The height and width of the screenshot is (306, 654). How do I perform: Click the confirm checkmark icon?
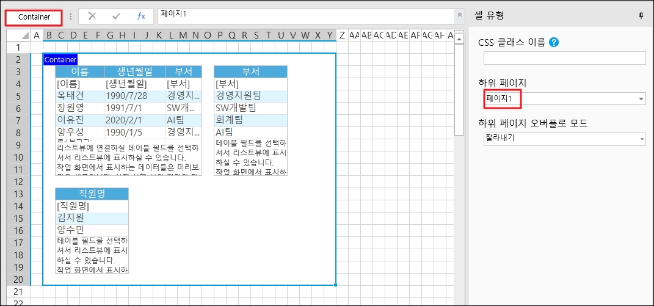coord(116,16)
